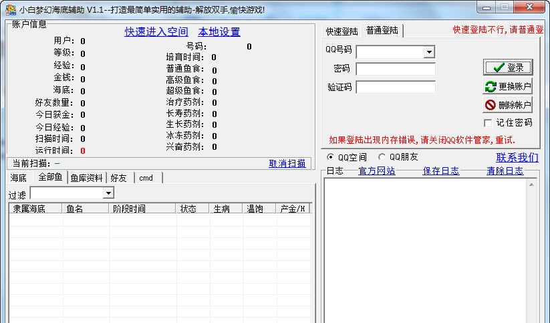Click the 快速进入空间 link
This screenshot has width=550, height=323.
click(x=156, y=32)
